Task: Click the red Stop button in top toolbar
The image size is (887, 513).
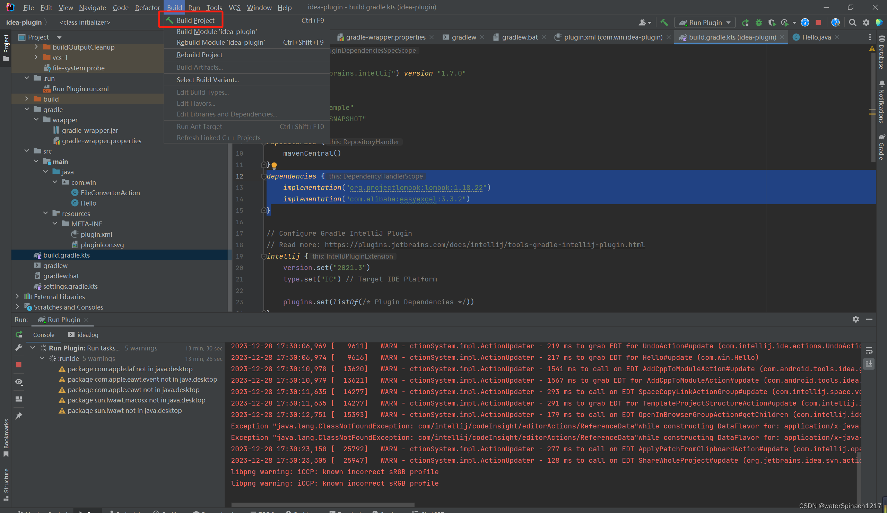Action: tap(818, 23)
